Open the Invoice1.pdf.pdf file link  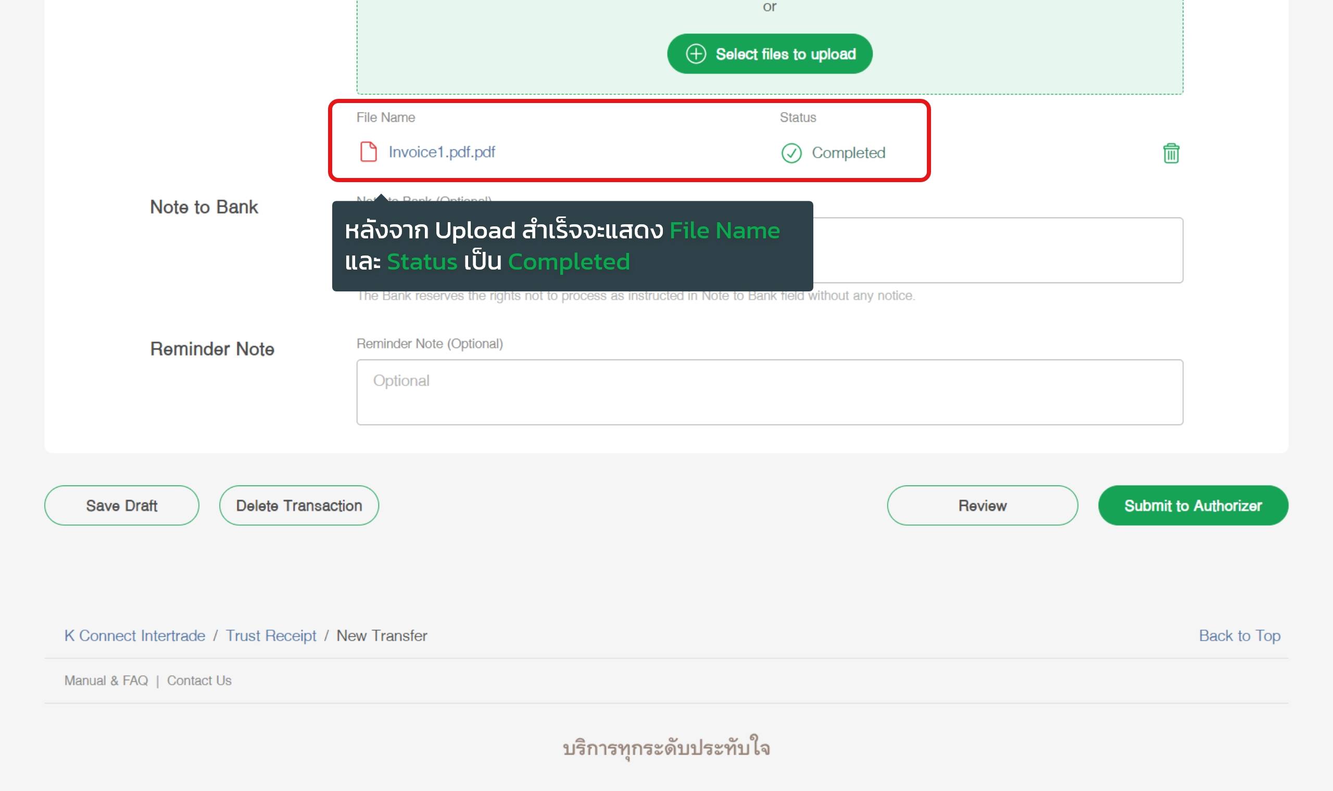(442, 152)
